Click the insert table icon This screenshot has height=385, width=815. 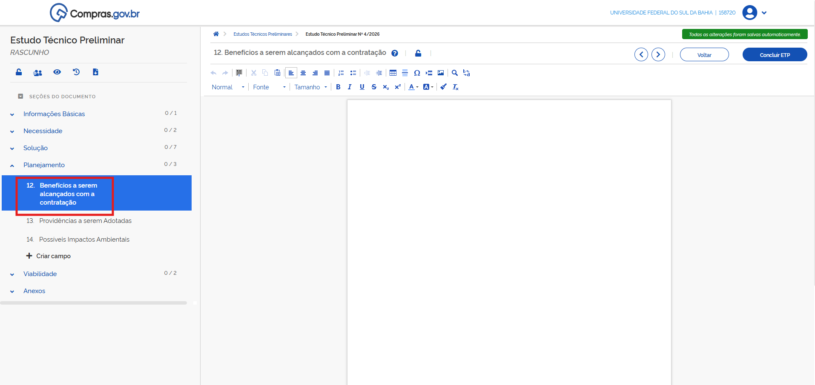[x=393, y=73]
